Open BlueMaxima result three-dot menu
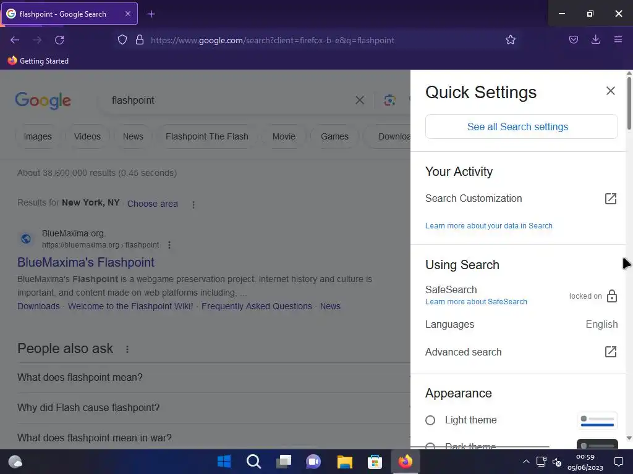This screenshot has height=474, width=633. click(169, 245)
